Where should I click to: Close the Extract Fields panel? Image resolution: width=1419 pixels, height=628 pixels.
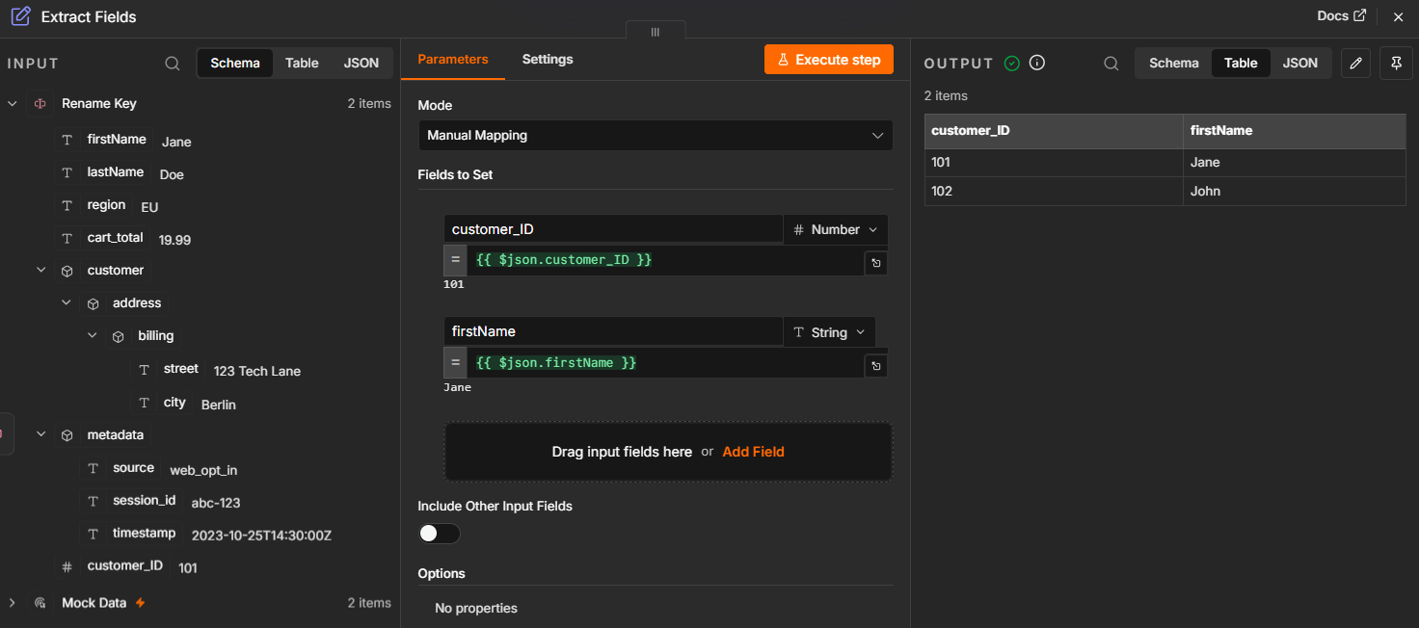[1398, 16]
